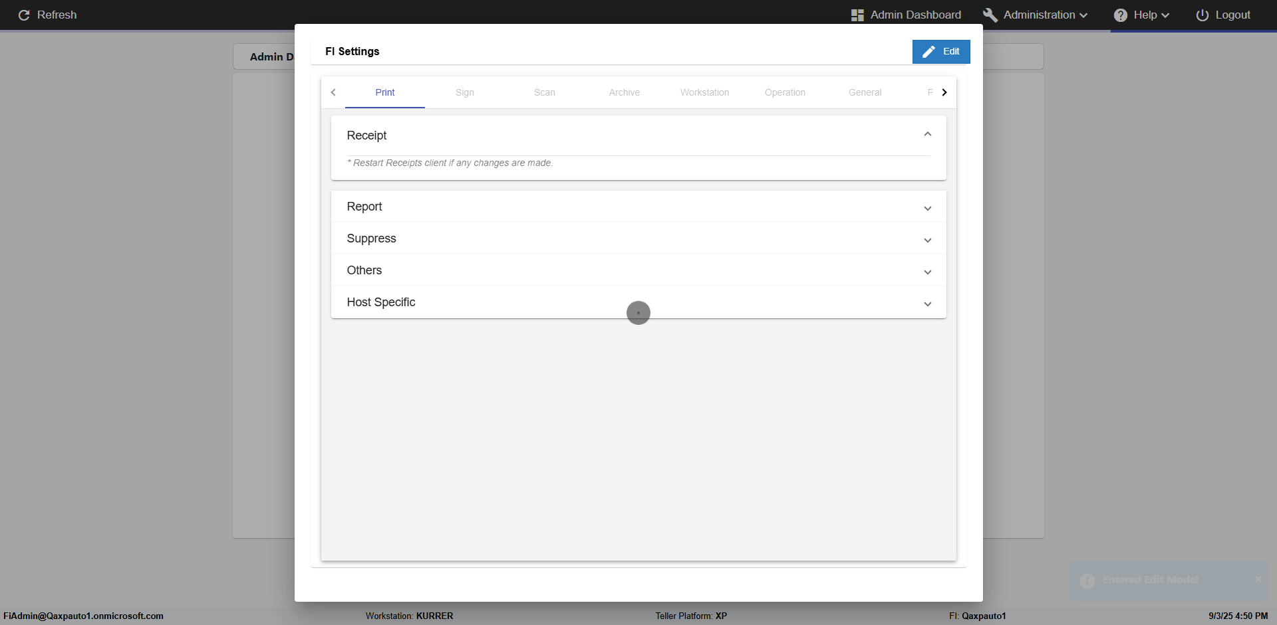Click the Logout link text
Image resolution: width=1277 pixels, height=625 pixels.
tap(1233, 15)
